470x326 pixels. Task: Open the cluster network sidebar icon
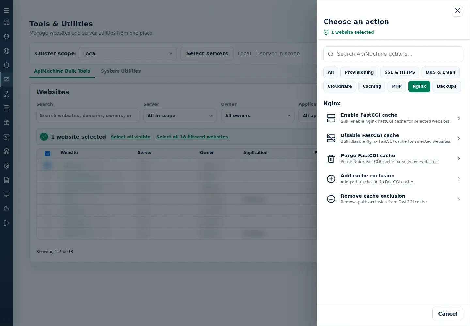tap(7, 94)
